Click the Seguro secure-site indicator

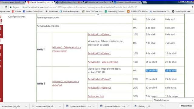pyautogui.click(x=15, y=7)
